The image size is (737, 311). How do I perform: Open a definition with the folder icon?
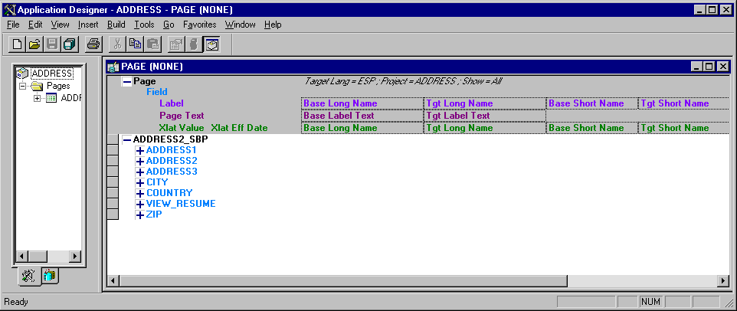34,44
